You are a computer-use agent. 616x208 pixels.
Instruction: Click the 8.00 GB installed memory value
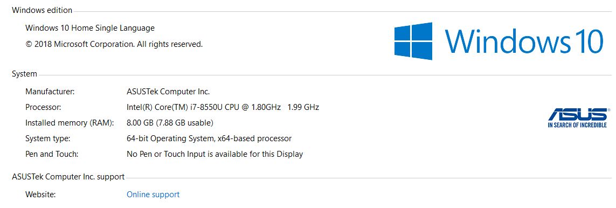click(x=170, y=123)
